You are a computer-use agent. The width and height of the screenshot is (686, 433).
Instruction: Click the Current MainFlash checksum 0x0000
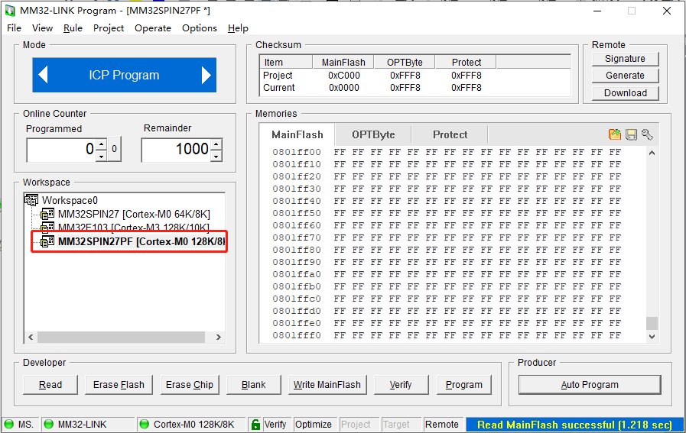click(344, 87)
